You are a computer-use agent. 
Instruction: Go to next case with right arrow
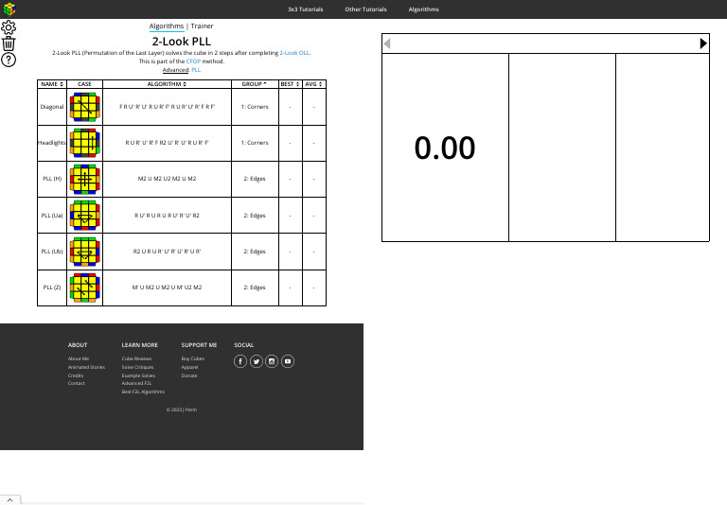[703, 44]
